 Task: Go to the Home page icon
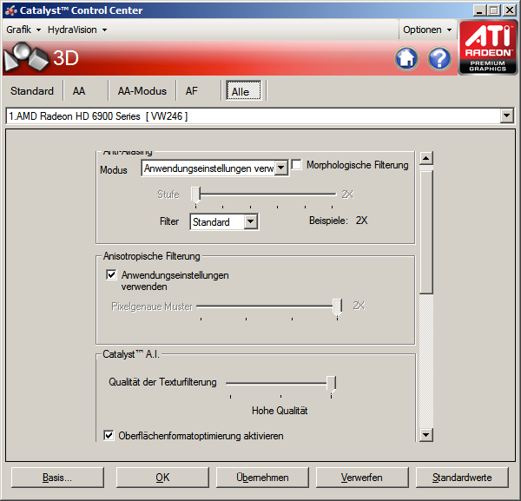[406, 58]
